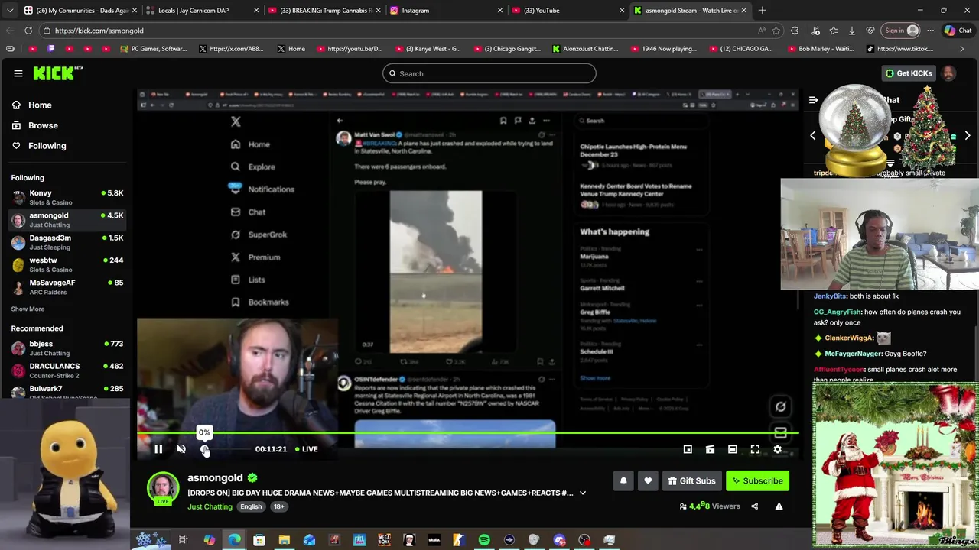Viewport: 979px width, 550px height.
Task: Open DRACULANCS recommended channel
Action: coord(67,370)
